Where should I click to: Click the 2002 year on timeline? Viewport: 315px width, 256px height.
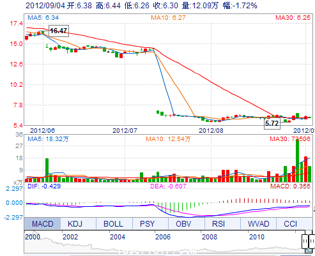(x=70, y=237)
